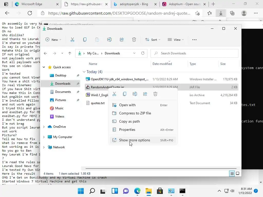Select Desktop in Quick access
263x197 pixels.
point(61,75)
